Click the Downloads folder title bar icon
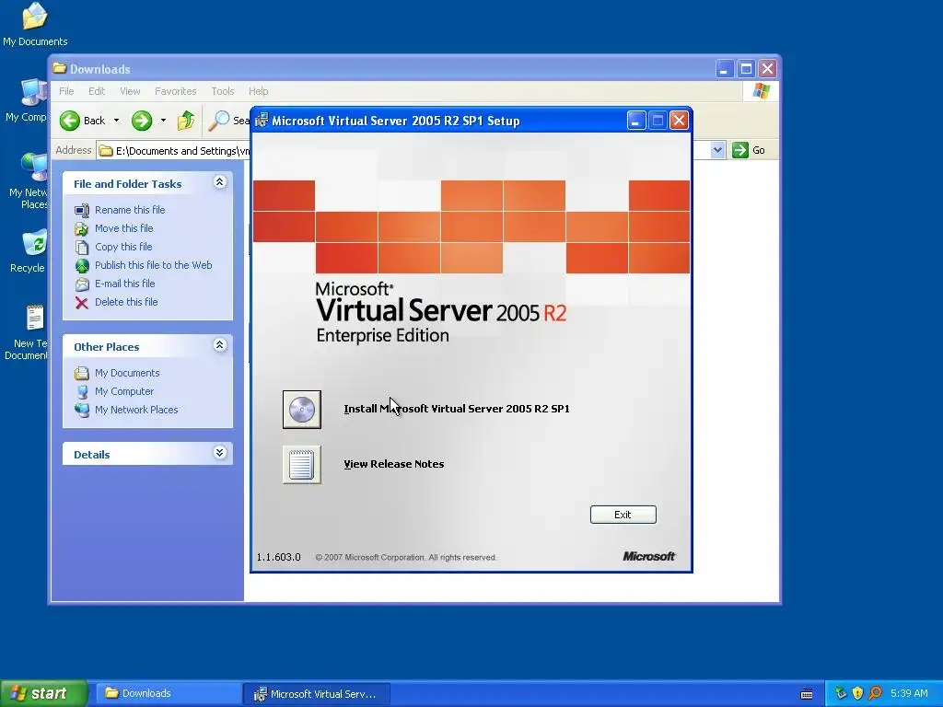 [59, 68]
